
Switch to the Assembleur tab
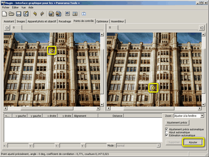click(117, 21)
